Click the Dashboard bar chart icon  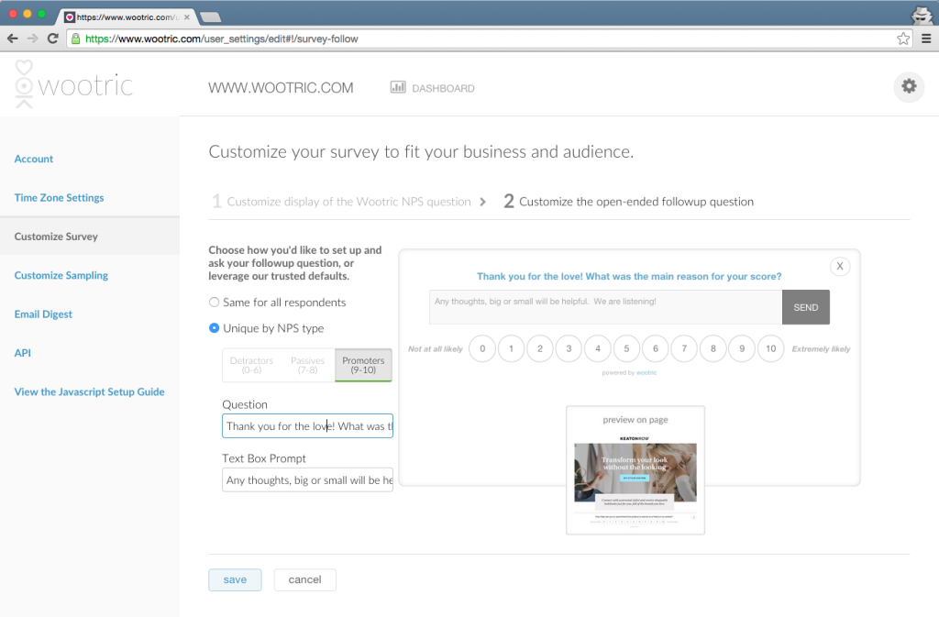tap(398, 87)
